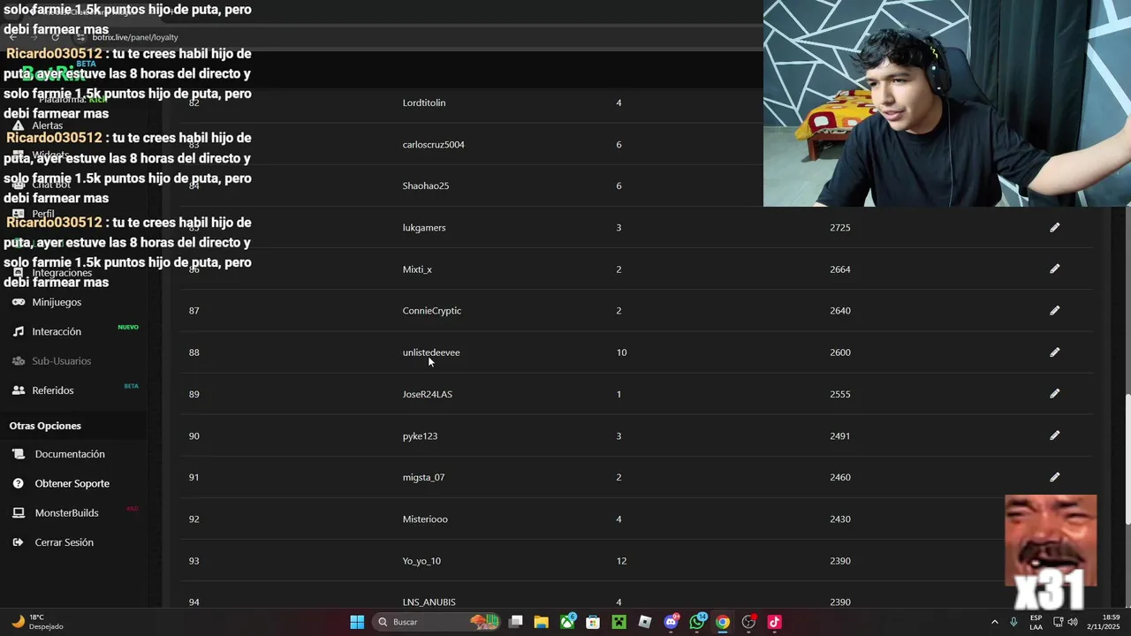Open Xbox app in taskbar
Screen dimensions: 1131x636
click(567, 622)
